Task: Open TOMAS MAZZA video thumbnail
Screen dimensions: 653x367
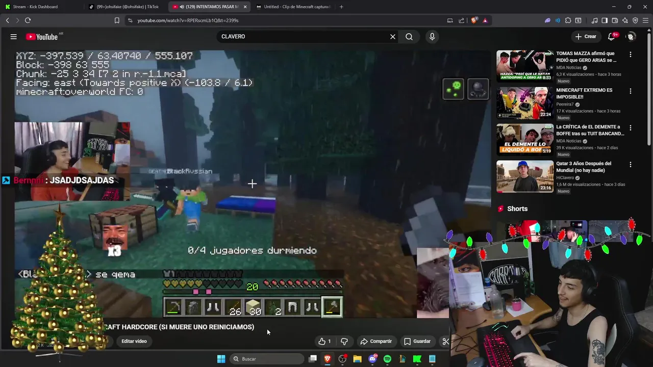Action: pos(524,66)
